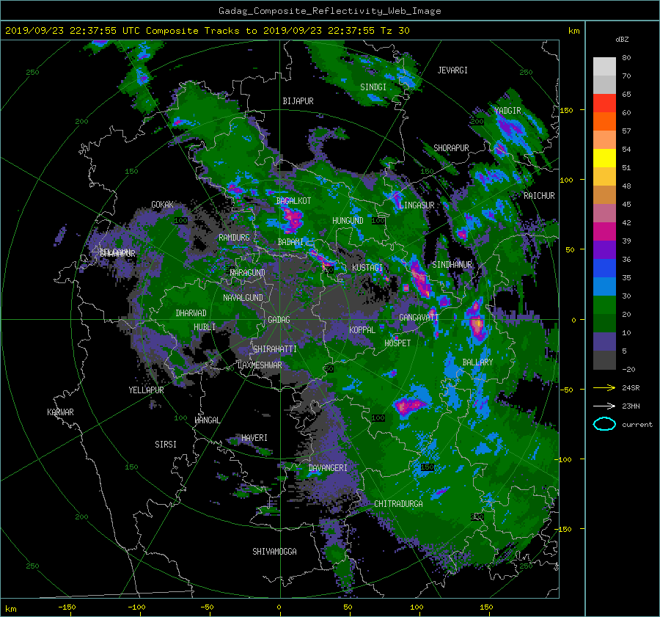Click the magenta legend swatch near 39
The height and width of the screenshot is (617, 660).
(x=604, y=231)
